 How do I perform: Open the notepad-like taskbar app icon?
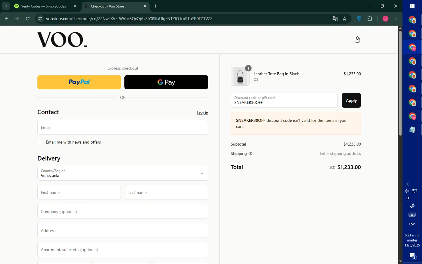pos(412,130)
